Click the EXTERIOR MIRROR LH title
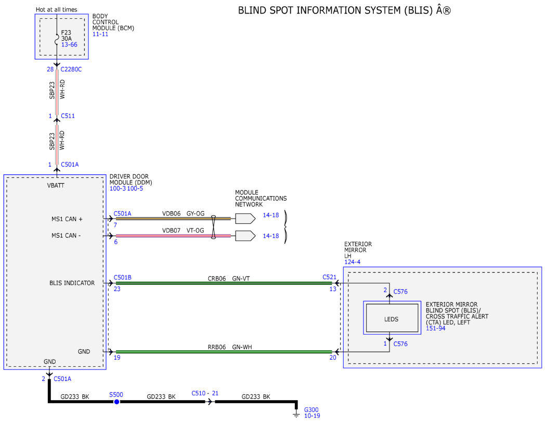The width and height of the screenshot is (546, 422). pos(358,250)
